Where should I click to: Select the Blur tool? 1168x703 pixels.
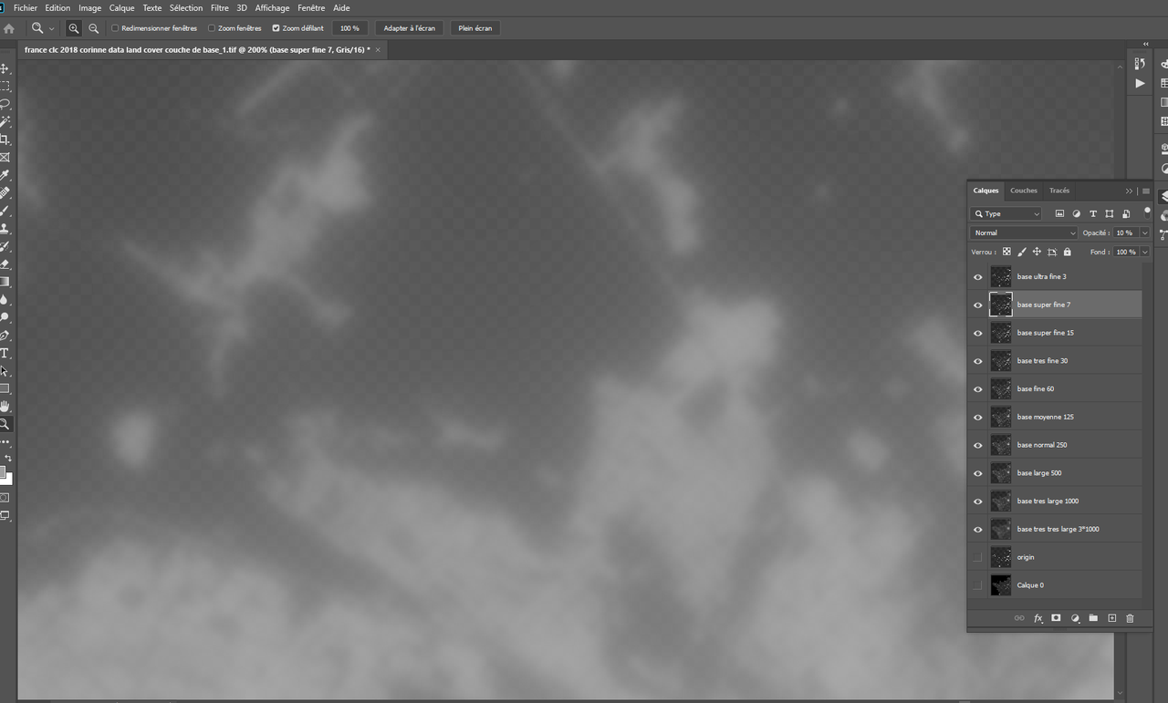(5, 300)
